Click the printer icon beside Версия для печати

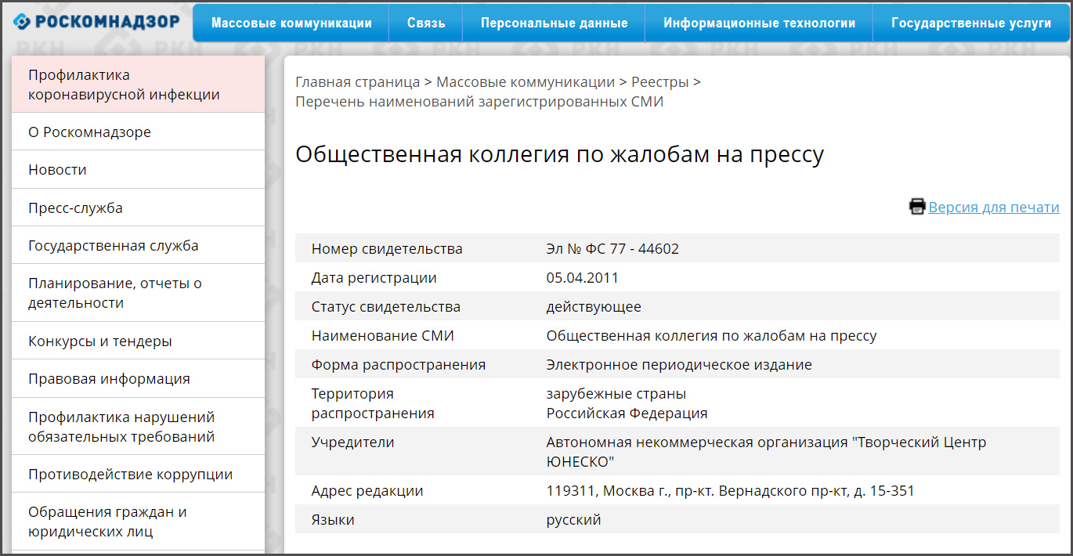tap(917, 207)
